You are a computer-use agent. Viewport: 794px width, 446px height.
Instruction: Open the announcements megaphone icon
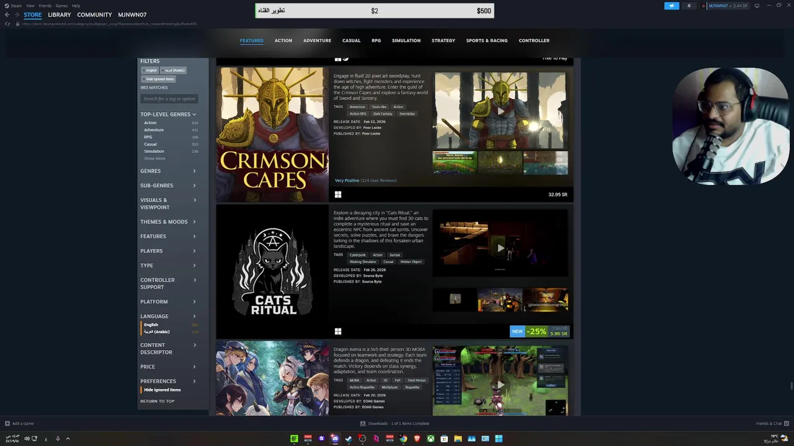[672, 6]
